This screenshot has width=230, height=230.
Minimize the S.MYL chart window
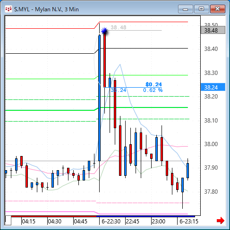coord(186,9)
